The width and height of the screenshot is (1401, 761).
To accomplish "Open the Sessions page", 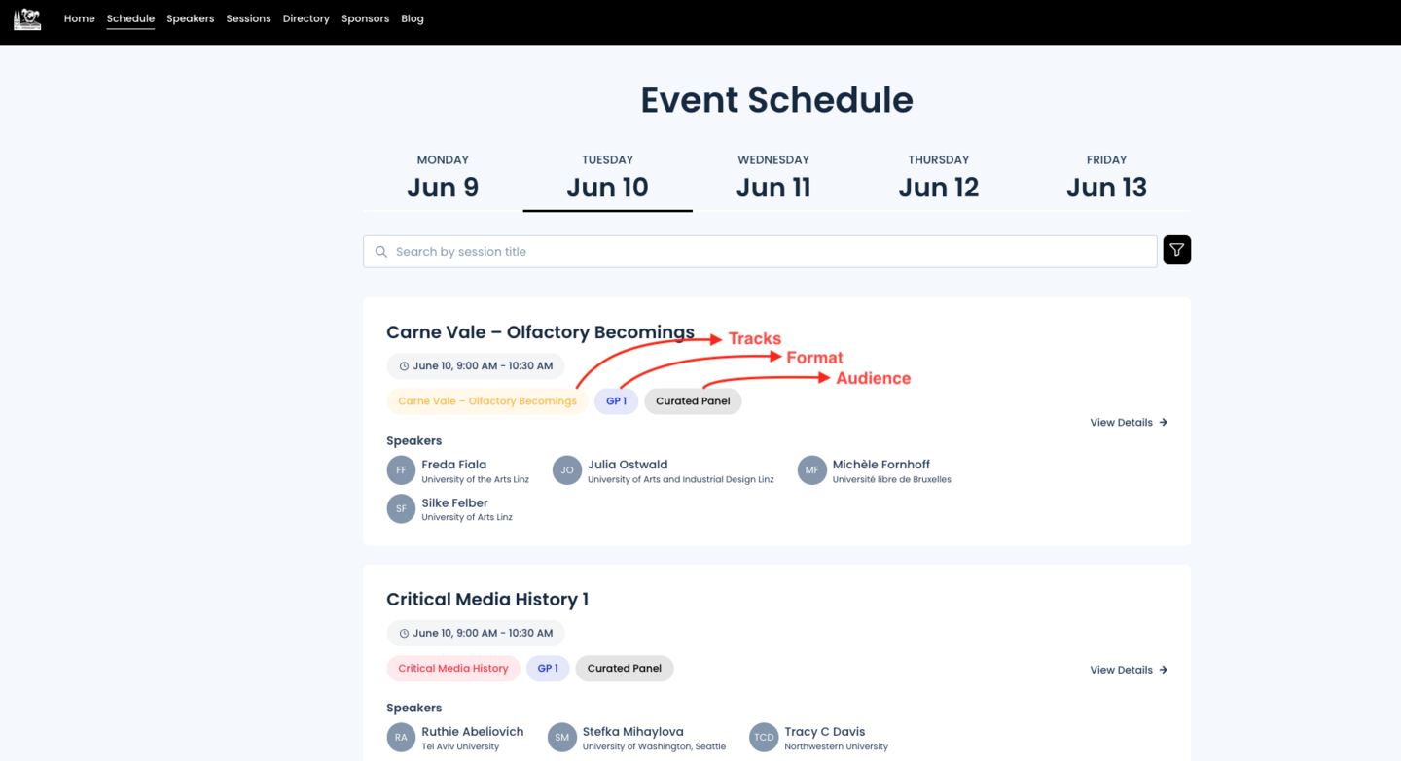I will click(x=248, y=18).
